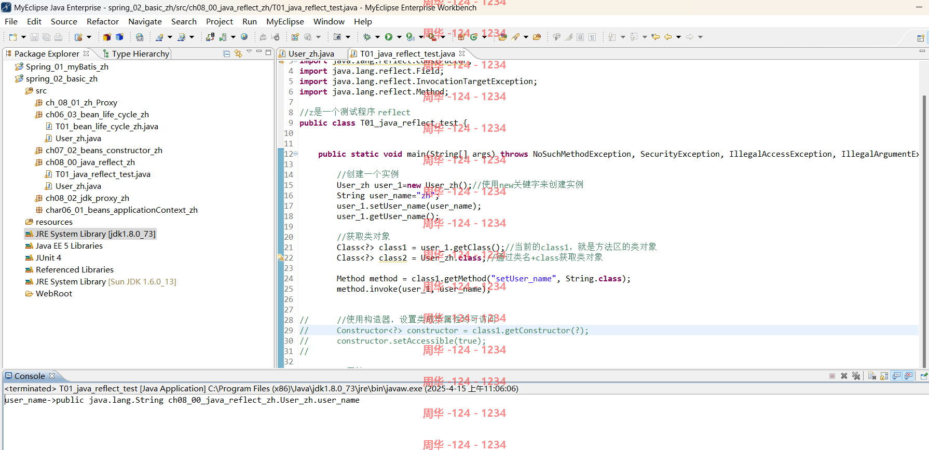Toggle Link with Editor in Package Explorer
The width and height of the screenshot is (929, 450).
tap(238, 53)
